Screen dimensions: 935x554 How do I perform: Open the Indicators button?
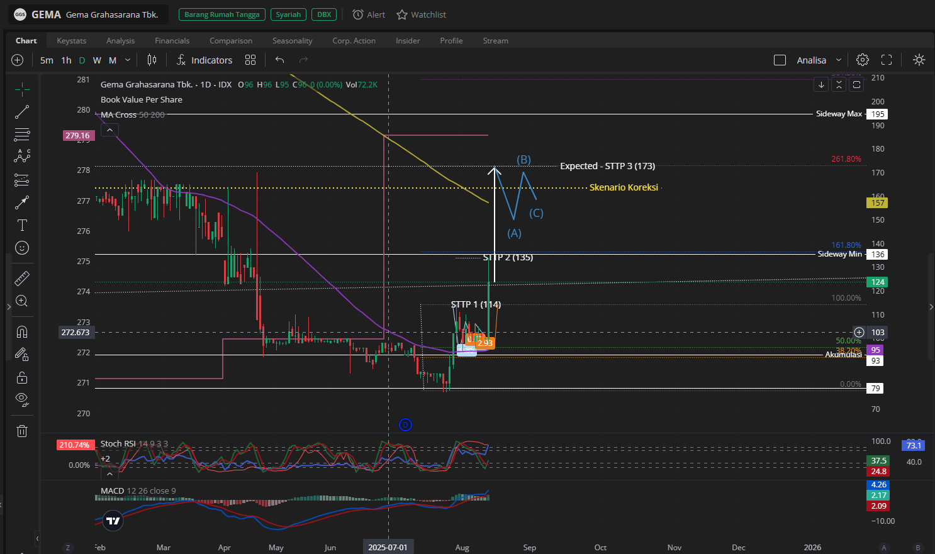(x=204, y=60)
